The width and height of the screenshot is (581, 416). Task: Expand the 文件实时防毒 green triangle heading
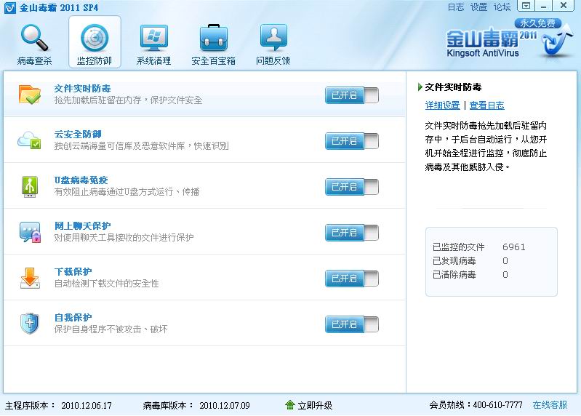pos(420,87)
